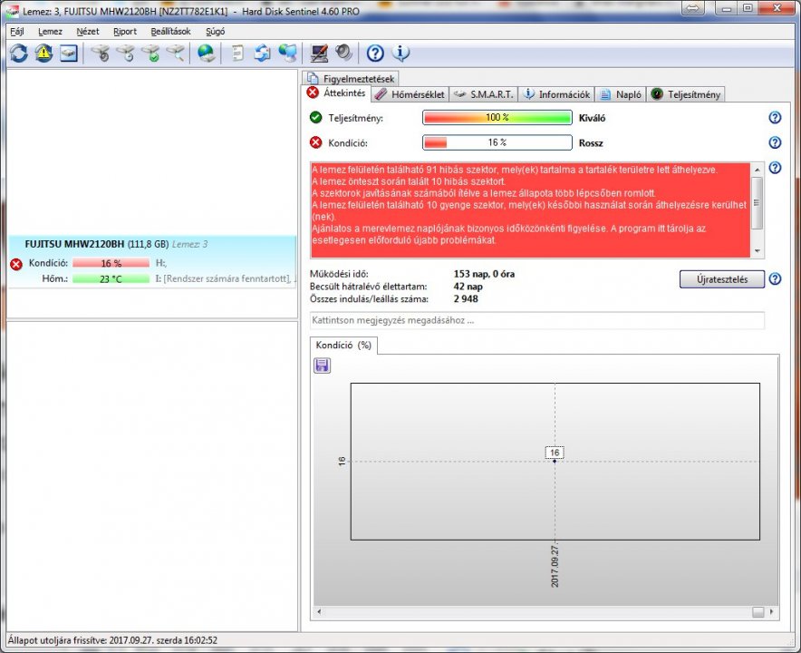Switch to the Teljesítmény tab

pyautogui.click(x=686, y=94)
